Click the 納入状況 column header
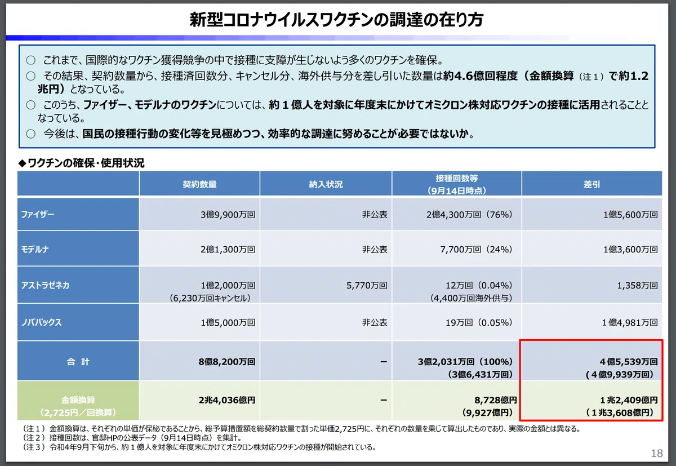The height and width of the screenshot is (466, 676). coord(325,184)
